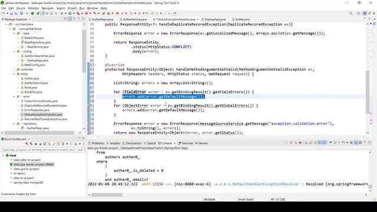Maximize the Package Explorer view
Image resolution: width=377 pixels, height=212 pixels.
click(83, 19)
